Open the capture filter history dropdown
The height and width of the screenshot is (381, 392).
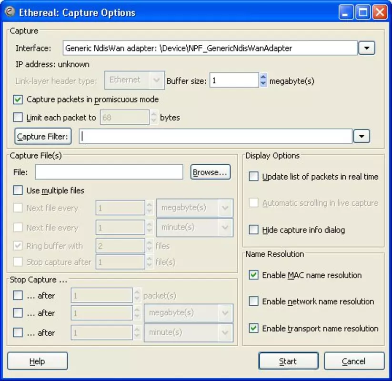[362, 136]
